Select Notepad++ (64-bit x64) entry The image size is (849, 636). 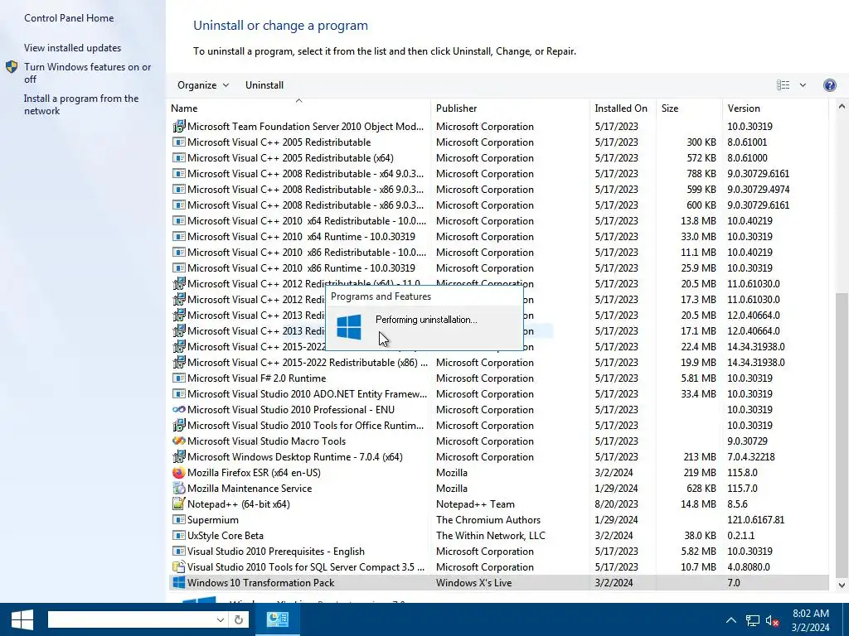pyautogui.click(x=498, y=504)
